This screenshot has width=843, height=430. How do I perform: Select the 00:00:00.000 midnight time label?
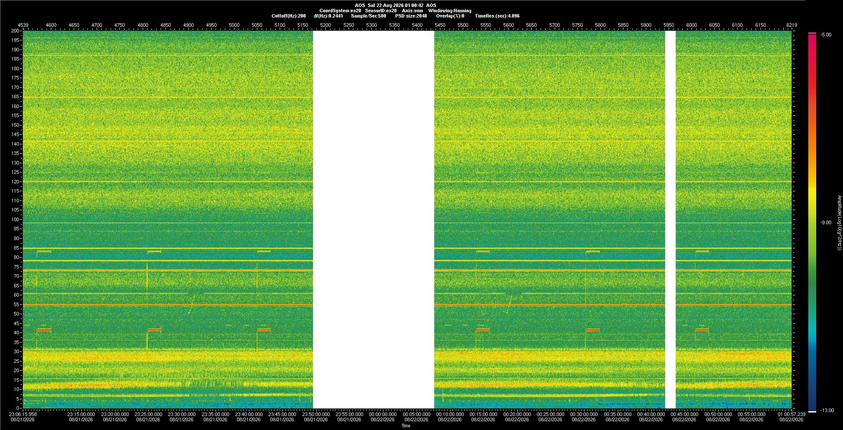(382, 414)
